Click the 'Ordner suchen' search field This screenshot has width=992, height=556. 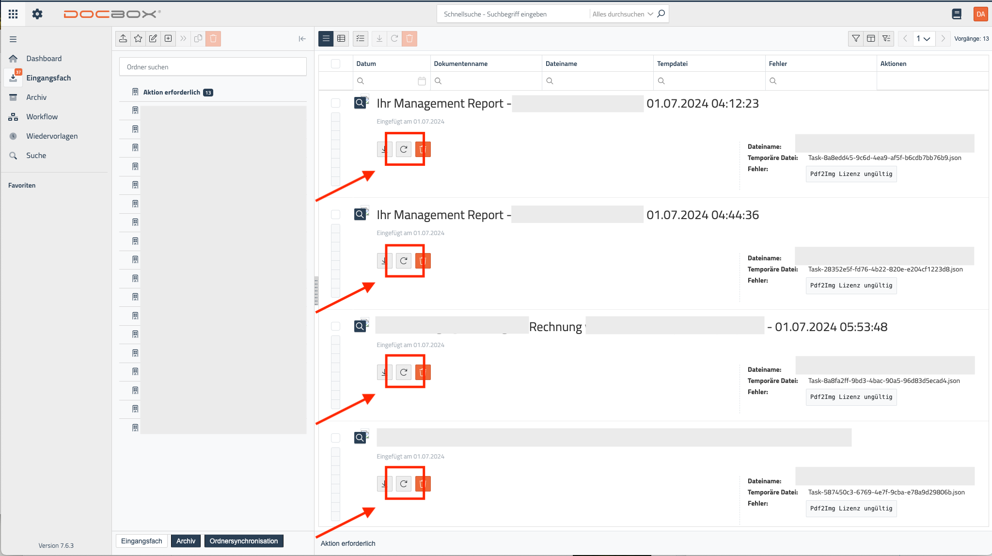point(213,67)
